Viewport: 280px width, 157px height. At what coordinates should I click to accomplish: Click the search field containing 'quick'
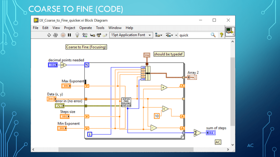click(194, 35)
